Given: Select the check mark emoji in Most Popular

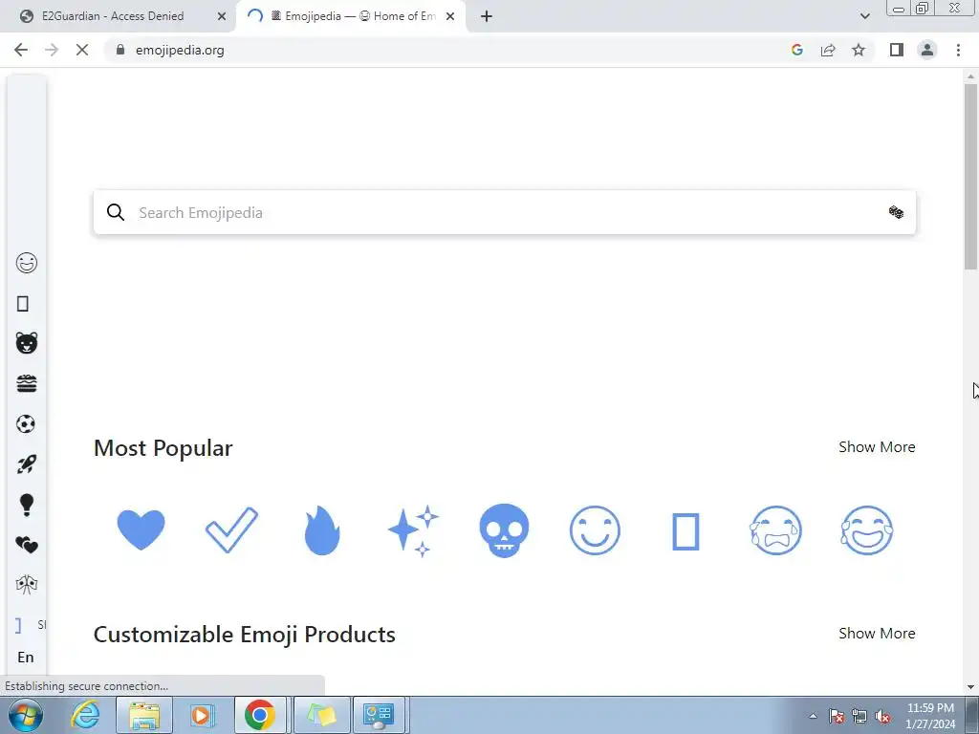Looking at the screenshot, I should pyautogui.click(x=231, y=529).
